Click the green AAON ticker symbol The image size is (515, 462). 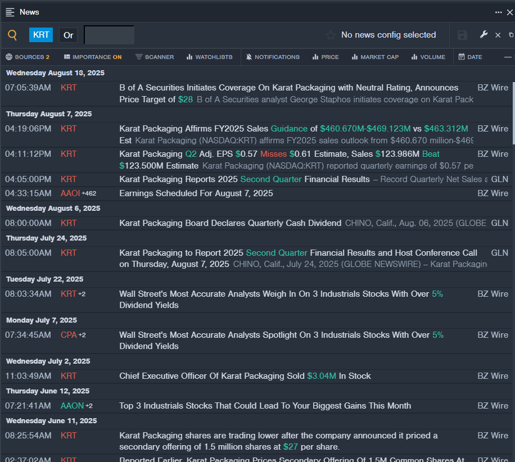[x=73, y=406]
